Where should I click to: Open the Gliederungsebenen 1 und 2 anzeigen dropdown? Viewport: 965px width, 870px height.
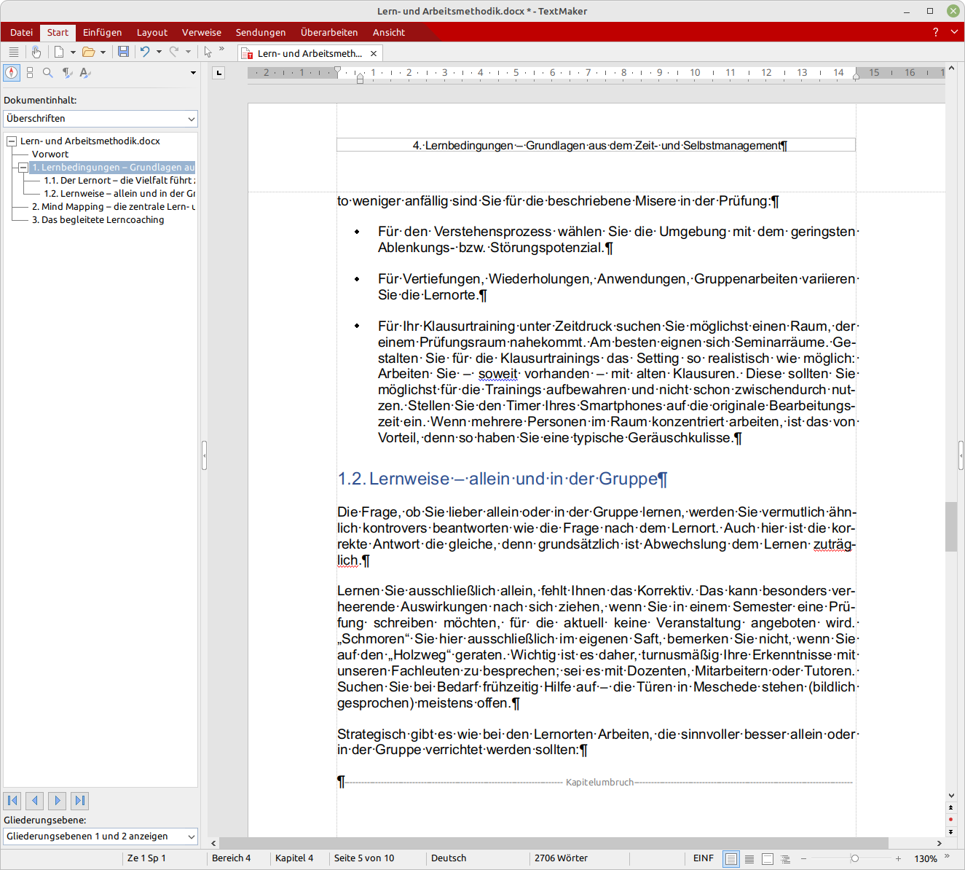[101, 836]
